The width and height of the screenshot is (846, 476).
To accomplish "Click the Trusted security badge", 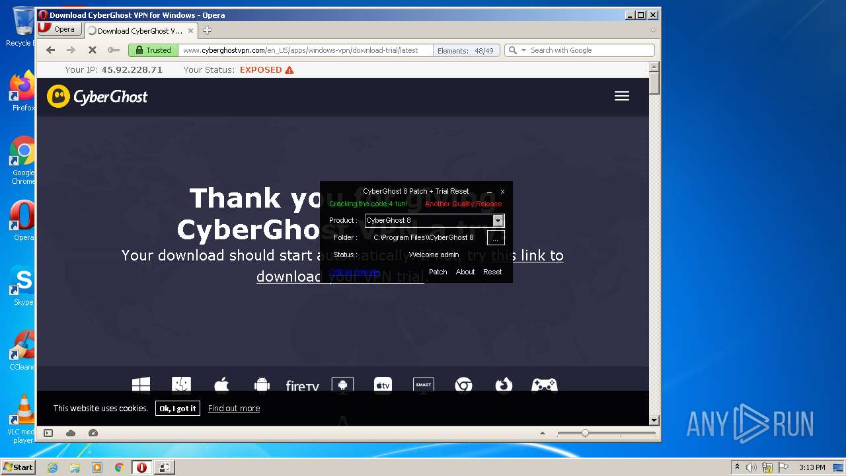I will [153, 50].
